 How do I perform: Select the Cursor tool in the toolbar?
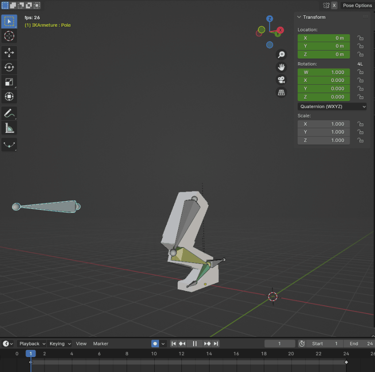click(x=9, y=36)
